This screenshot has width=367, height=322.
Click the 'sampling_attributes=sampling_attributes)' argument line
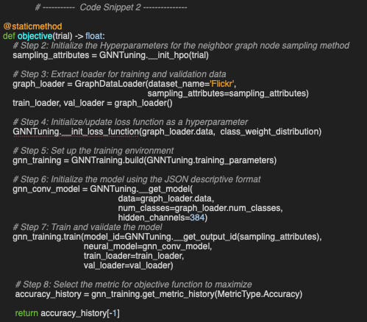[x=228, y=93]
